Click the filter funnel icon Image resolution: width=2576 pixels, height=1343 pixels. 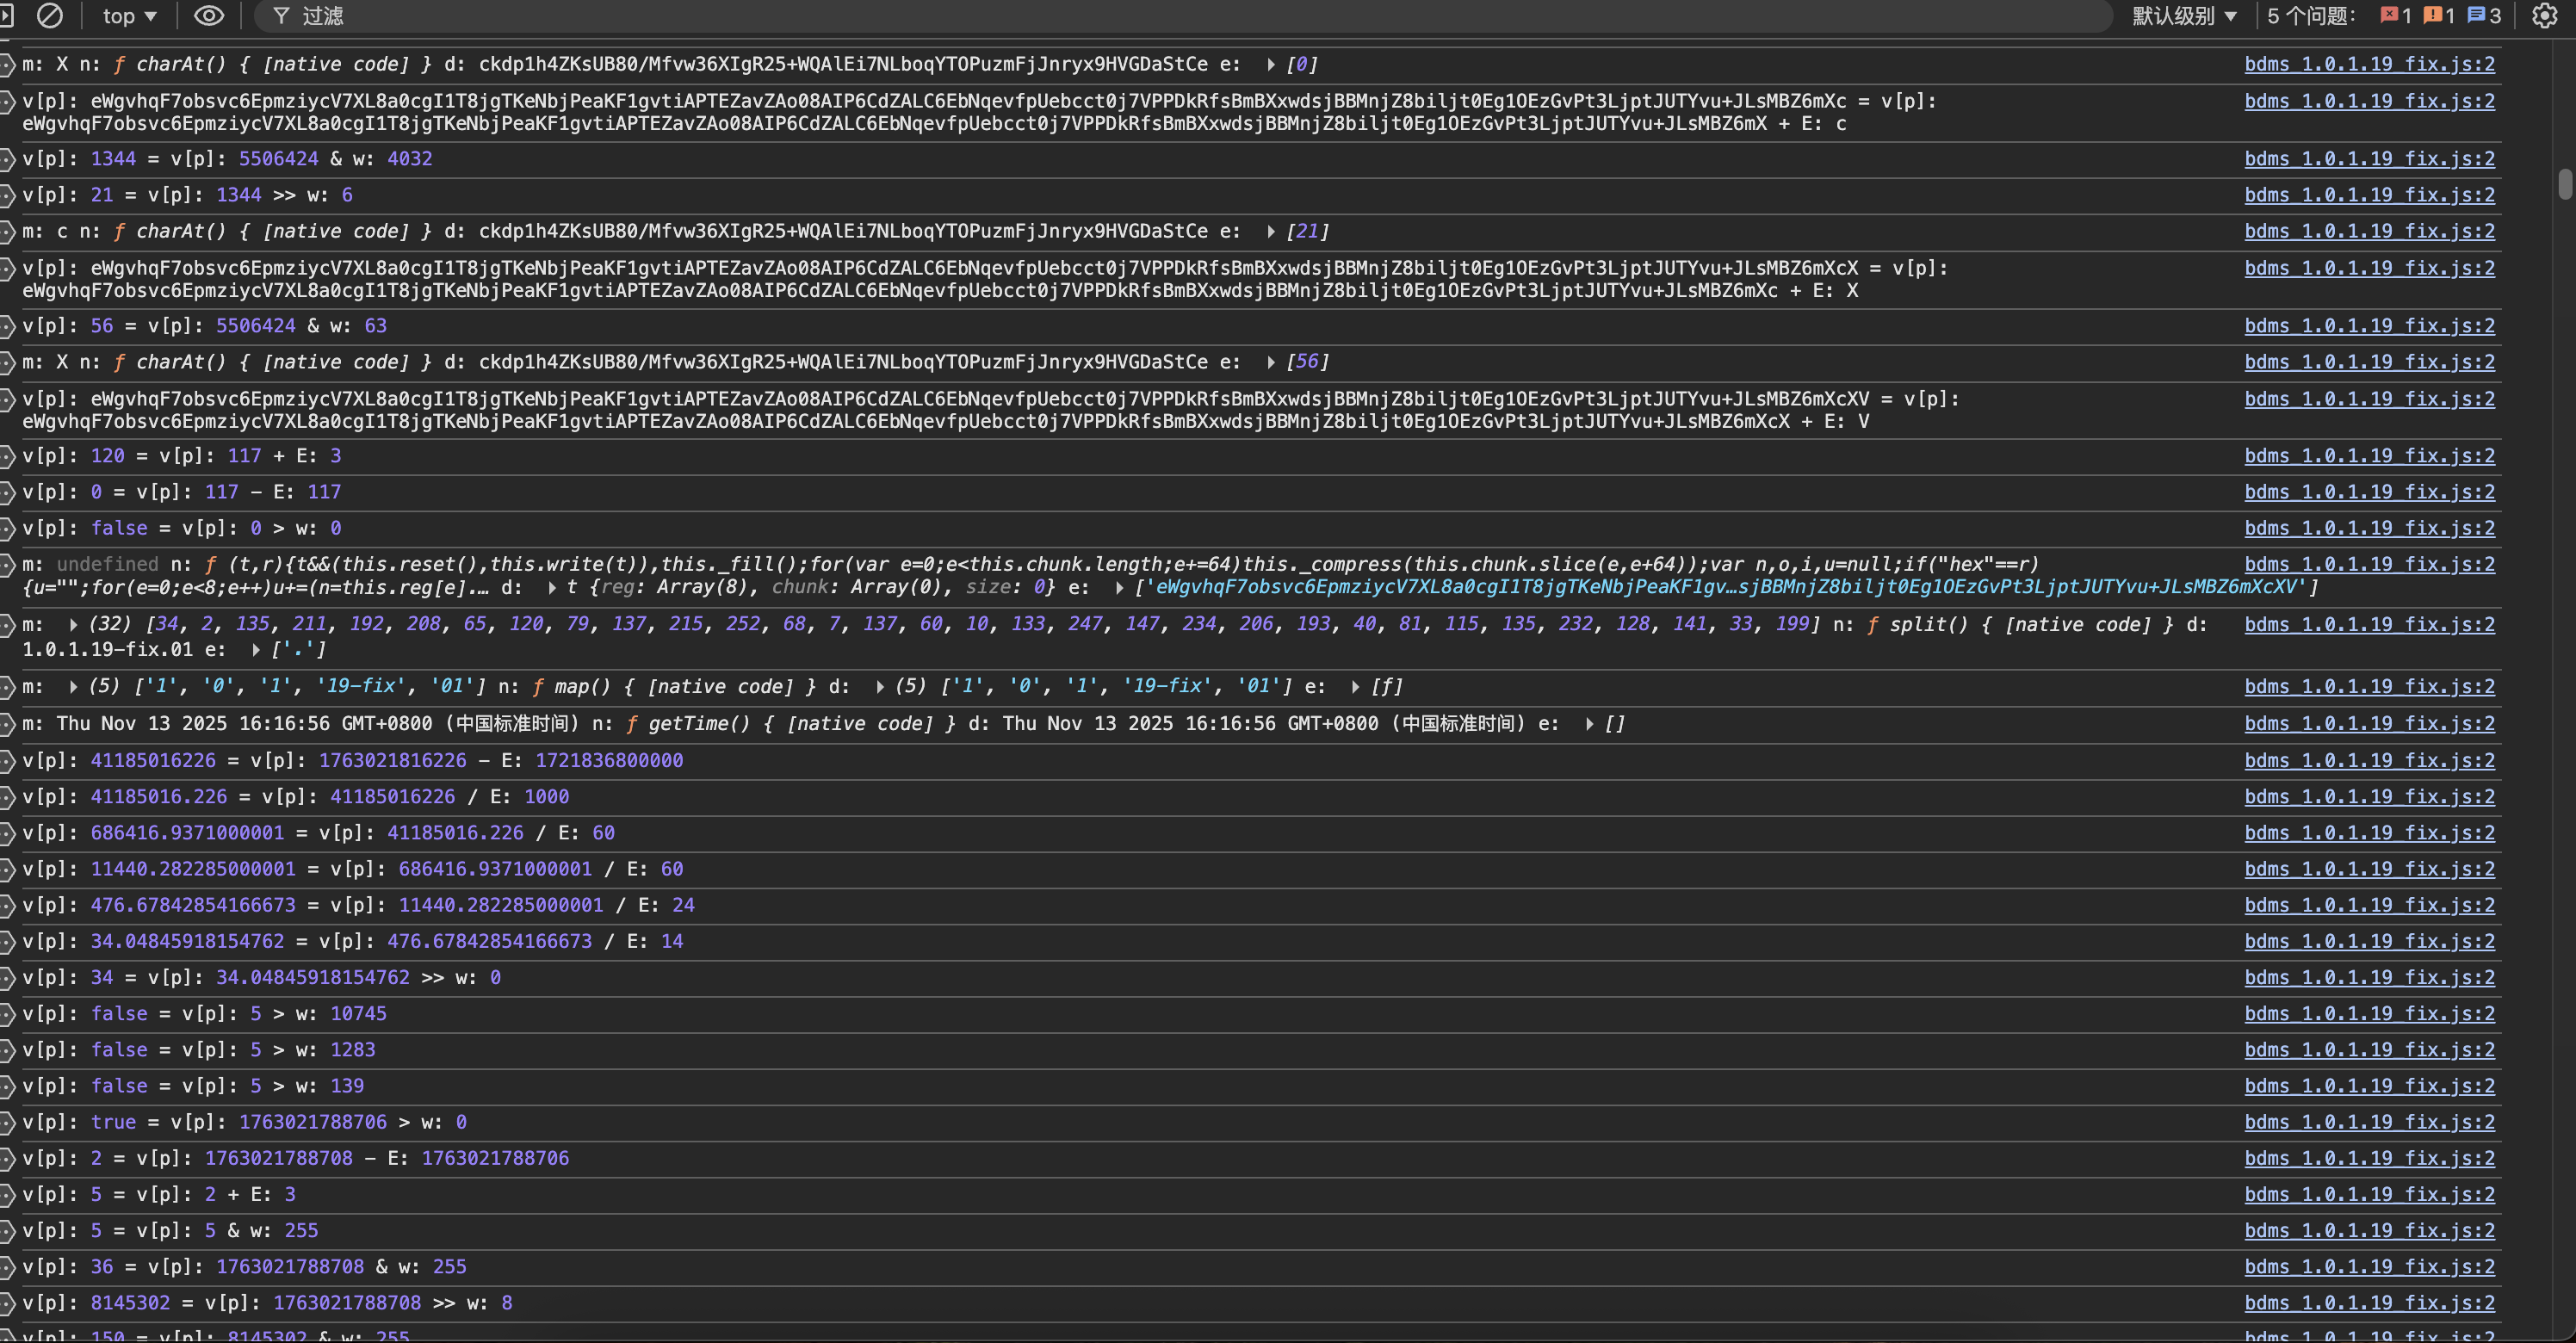(281, 16)
